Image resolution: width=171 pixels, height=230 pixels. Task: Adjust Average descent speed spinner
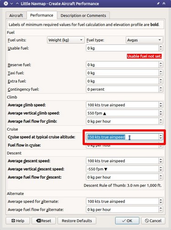160,161
